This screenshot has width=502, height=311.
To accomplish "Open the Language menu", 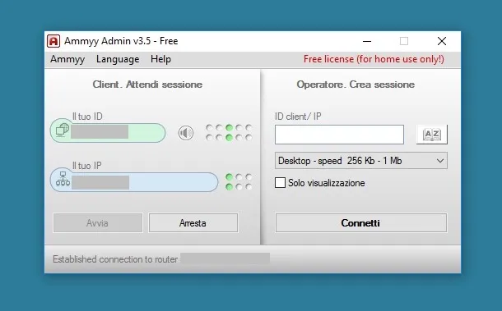I will [x=118, y=59].
